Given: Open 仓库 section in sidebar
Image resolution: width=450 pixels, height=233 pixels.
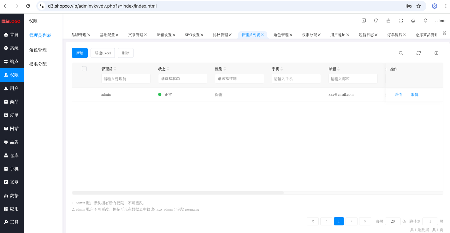Looking at the screenshot, I should [x=12, y=156].
